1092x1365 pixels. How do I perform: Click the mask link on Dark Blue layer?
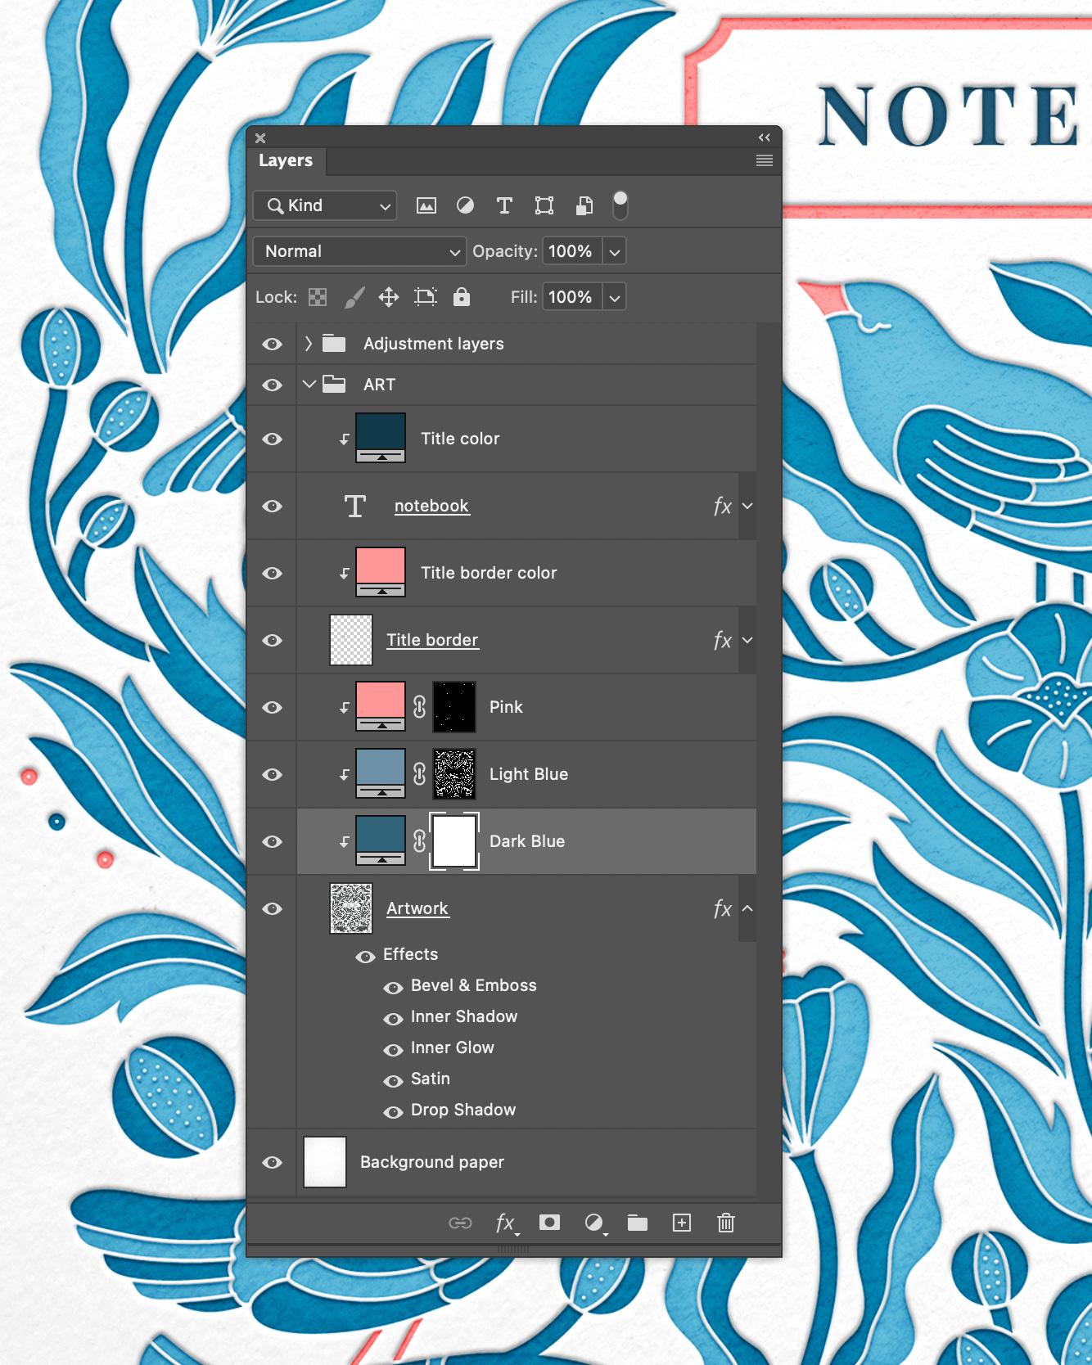(x=419, y=841)
